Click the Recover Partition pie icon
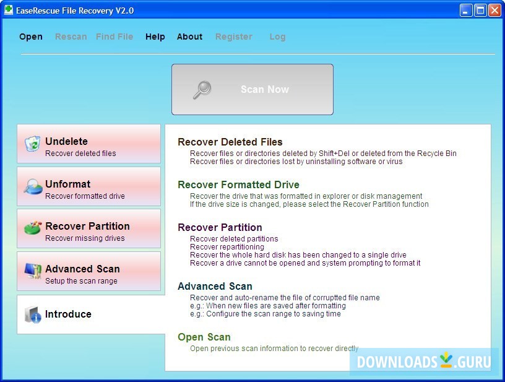 pyautogui.click(x=33, y=228)
